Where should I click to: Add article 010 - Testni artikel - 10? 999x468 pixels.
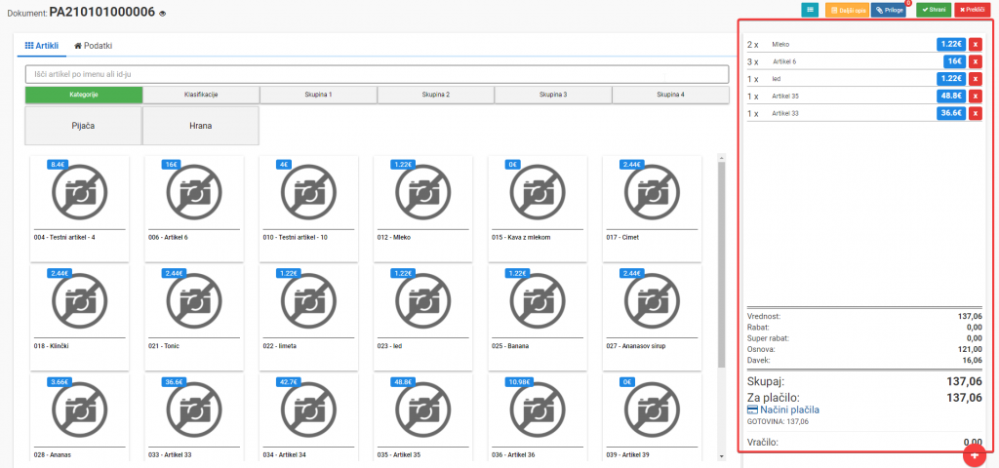pos(308,209)
